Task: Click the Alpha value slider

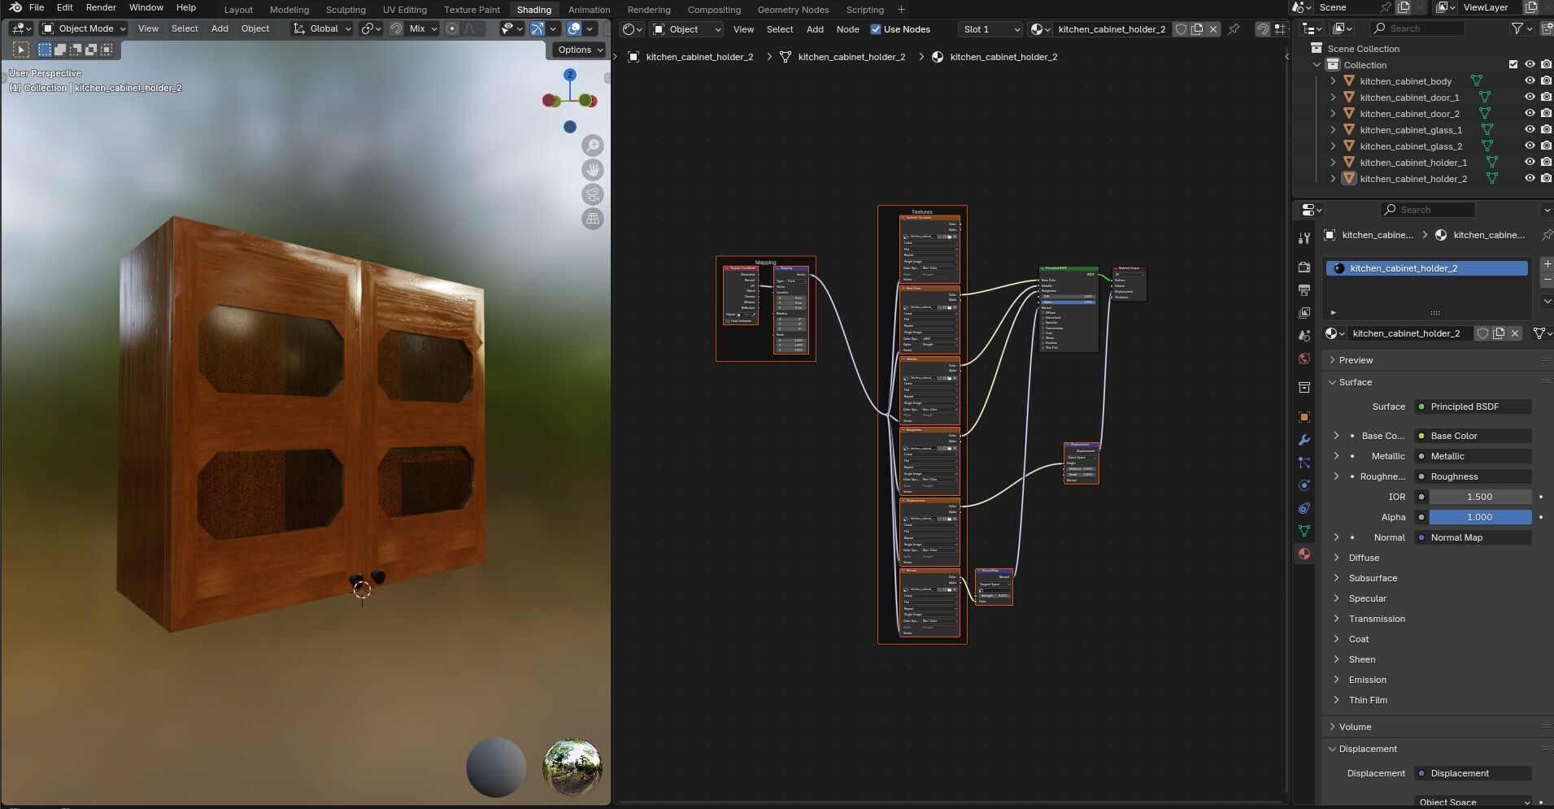Action: 1479,517
